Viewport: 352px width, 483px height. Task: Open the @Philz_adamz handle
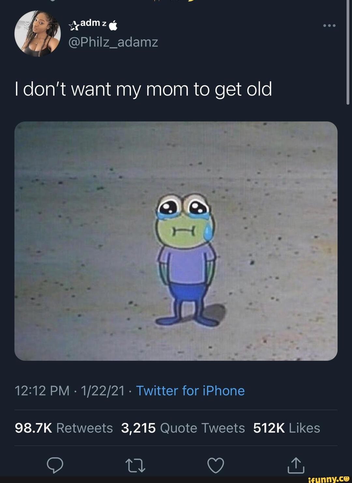pos(113,42)
